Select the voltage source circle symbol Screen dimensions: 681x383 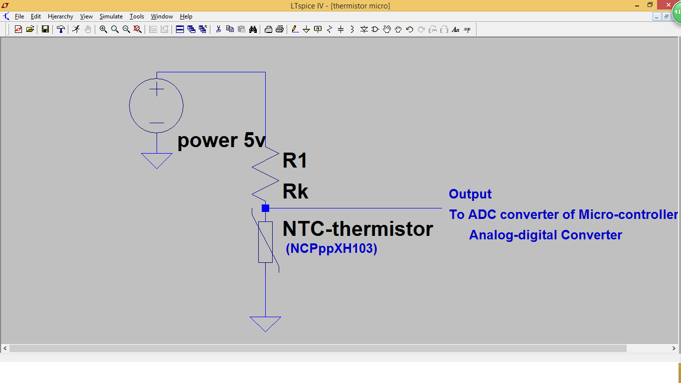[x=156, y=106]
